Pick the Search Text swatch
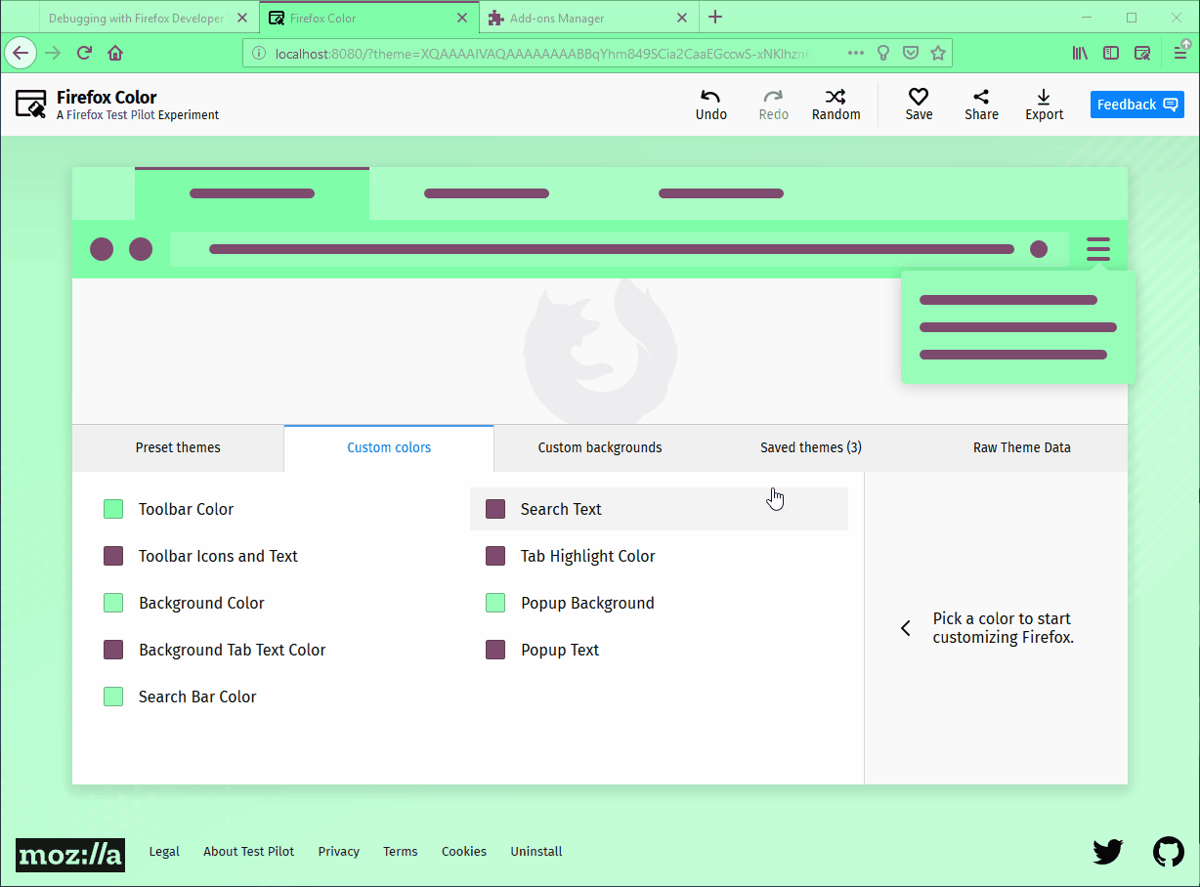1200x887 pixels. [495, 509]
